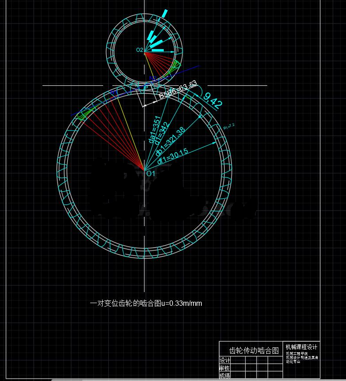Click the O2 gear center label
Image resolution: width=346 pixels, height=381 pixels.
139,50
